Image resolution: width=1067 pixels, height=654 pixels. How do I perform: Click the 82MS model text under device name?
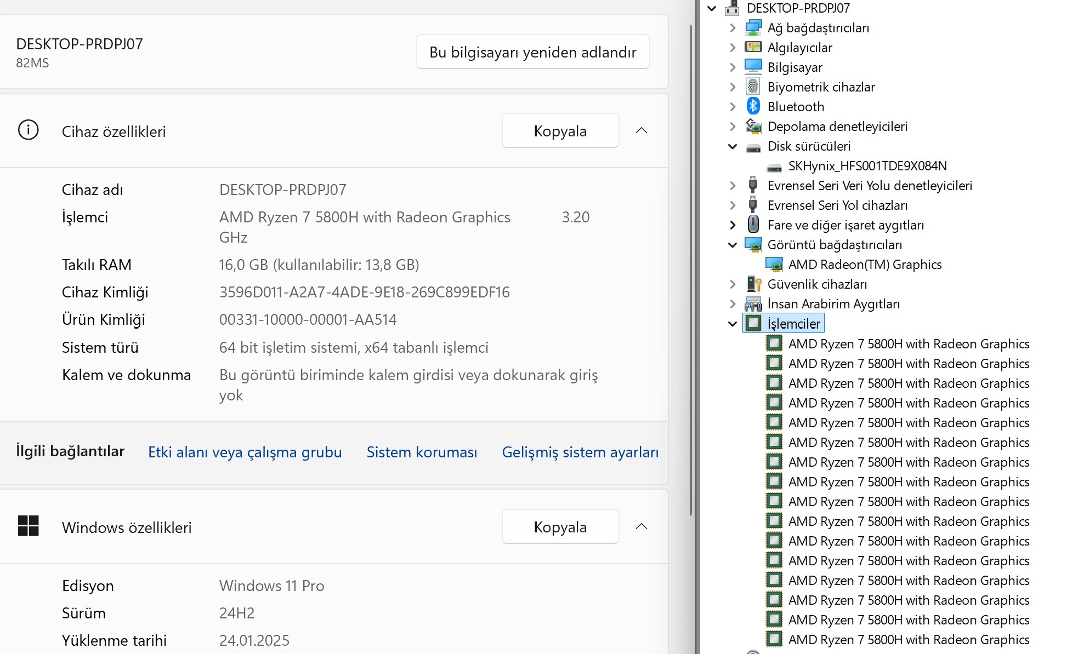pyautogui.click(x=32, y=63)
